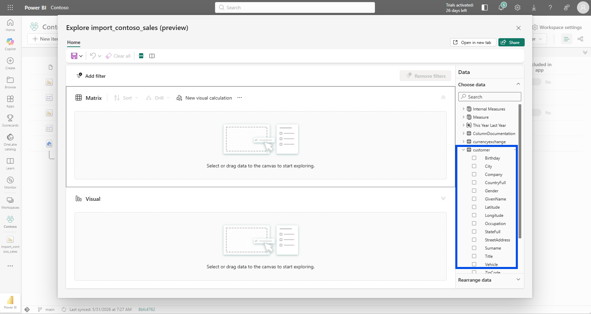Screen dimensions: 591x314
Task: Click the user account avatar
Action: (583, 8)
